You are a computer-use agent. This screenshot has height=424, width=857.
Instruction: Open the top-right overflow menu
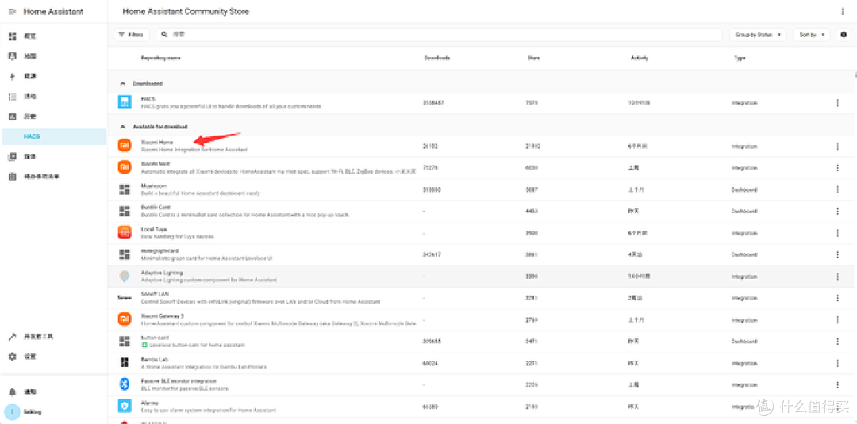click(x=842, y=11)
